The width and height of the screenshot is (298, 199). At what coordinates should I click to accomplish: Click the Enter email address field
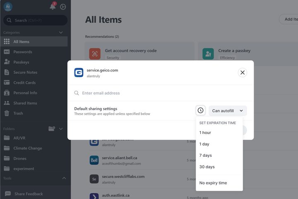click(161, 93)
